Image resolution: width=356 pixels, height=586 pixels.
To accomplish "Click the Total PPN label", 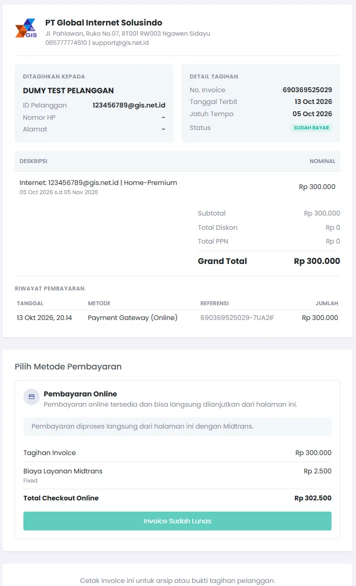I will coord(213,242).
